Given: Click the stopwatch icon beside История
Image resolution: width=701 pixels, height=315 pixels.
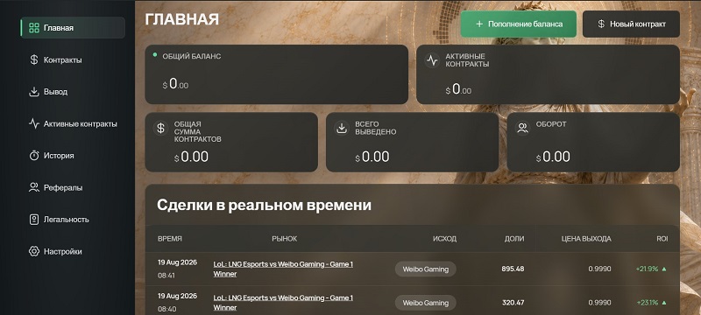Looking at the screenshot, I should pos(34,155).
